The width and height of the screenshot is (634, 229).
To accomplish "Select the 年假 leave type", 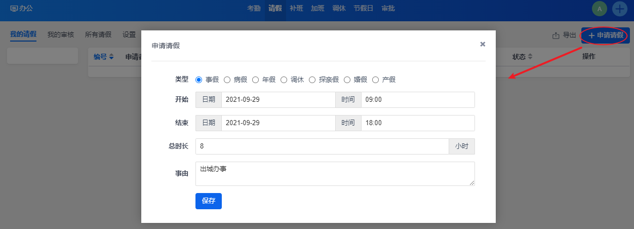I will [x=256, y=80].
